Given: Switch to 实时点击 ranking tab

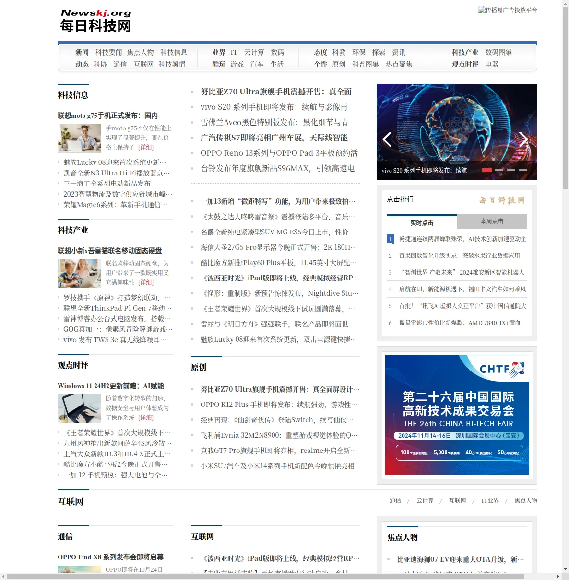Looking at the screenshot, I should pyautogui.click(x=422, y=222).
